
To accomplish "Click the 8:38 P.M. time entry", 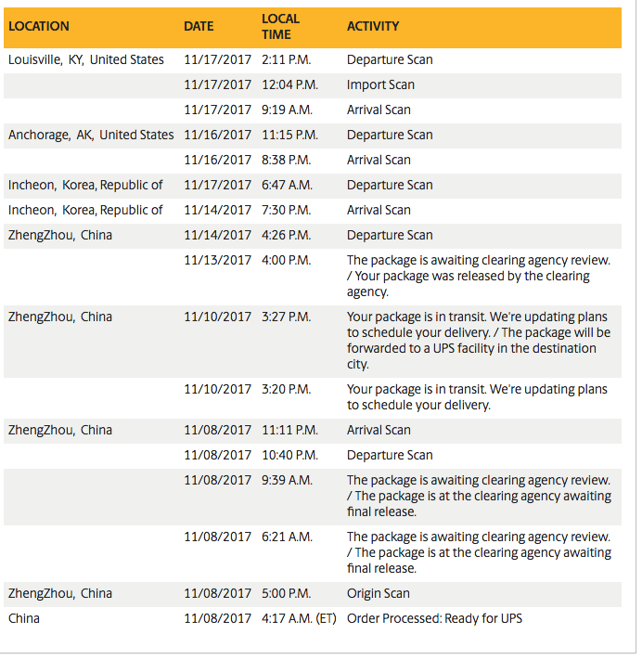I will (x=286, y=160).
